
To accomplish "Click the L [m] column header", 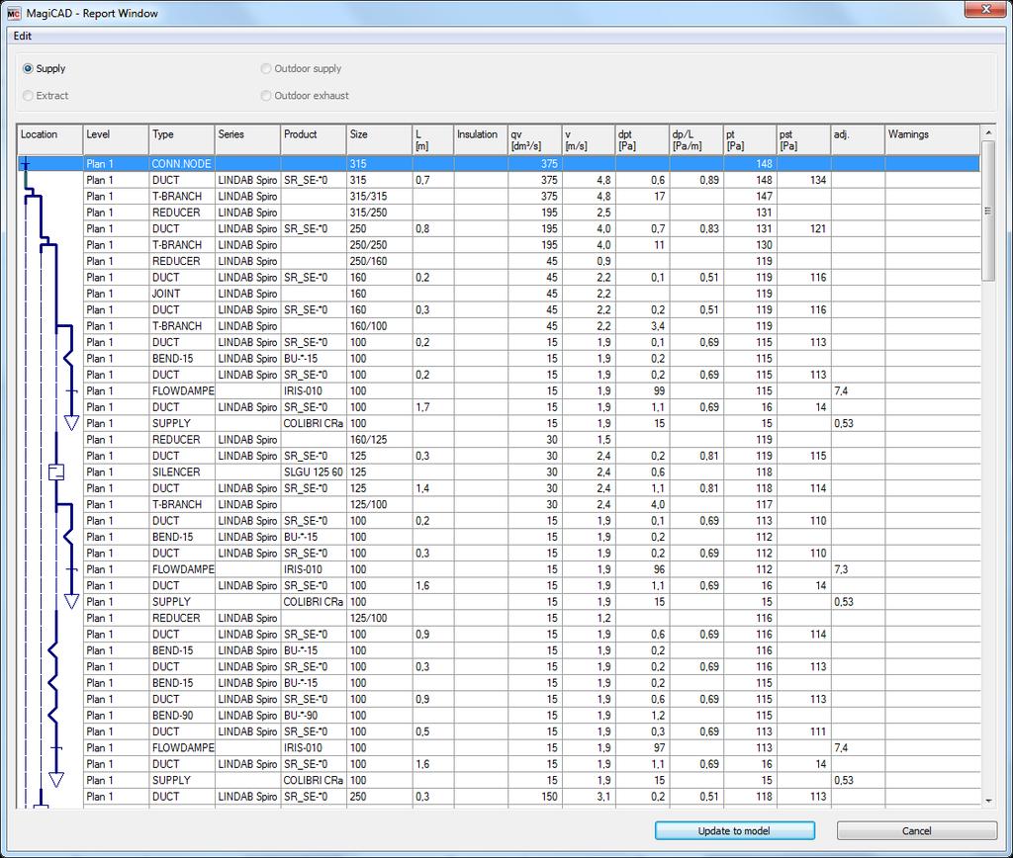I will [x=433, y=139].
